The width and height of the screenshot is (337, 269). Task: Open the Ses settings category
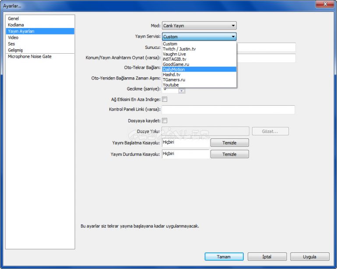40,44
